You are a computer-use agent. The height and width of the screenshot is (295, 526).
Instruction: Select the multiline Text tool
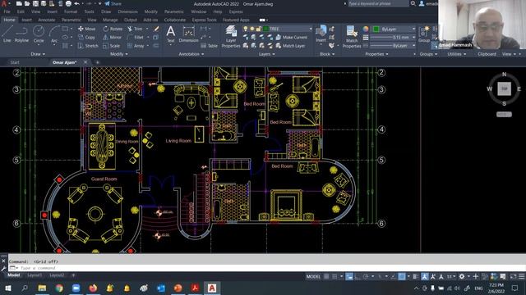click(170, 34)
